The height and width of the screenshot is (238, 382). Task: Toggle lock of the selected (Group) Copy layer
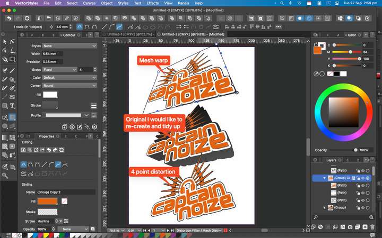pyautogui.click(x=358, y=178)
